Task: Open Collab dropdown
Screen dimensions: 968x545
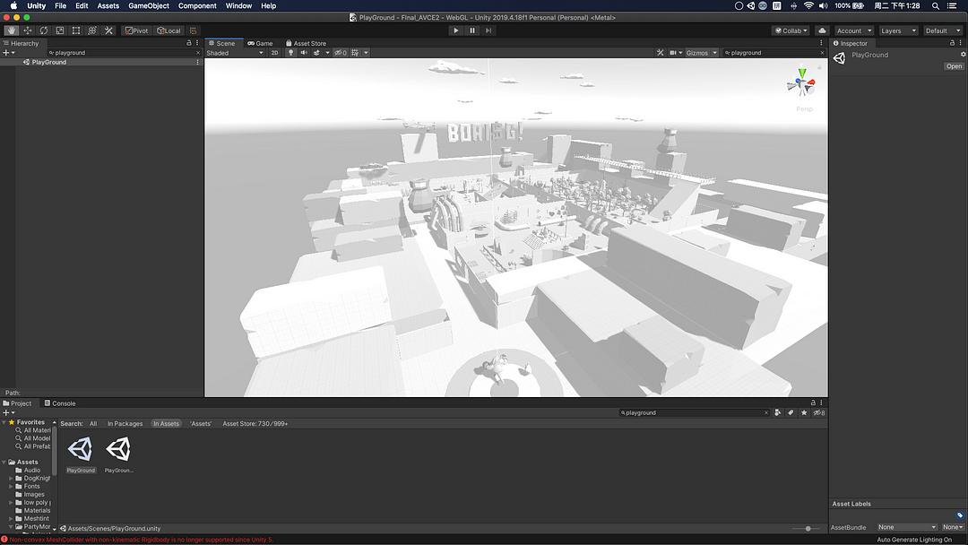Action: tap(791, 30)
